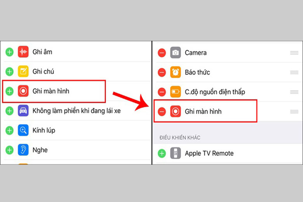Tap the car icon for driving mode
This screenshot has height=202, width=303.
click(23, 111)
